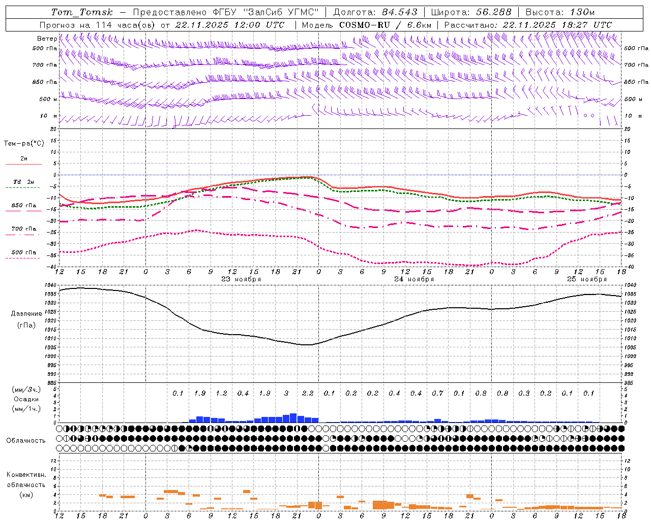Click the 23 ноября date label
This screenshot has height=520, width=651.
[x=241, y=279]
